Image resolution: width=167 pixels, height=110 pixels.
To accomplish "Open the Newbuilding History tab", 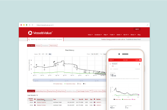I will (41, 91).
